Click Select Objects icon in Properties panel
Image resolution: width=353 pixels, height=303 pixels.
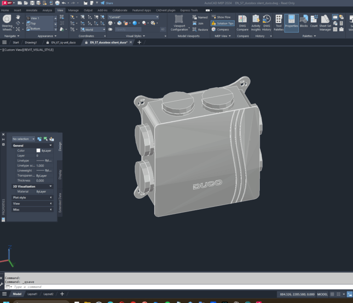pyautogui.click(x=46, y=139)
